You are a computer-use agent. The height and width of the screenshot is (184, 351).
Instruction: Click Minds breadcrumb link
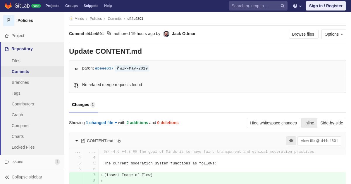[x=79, y=19]
